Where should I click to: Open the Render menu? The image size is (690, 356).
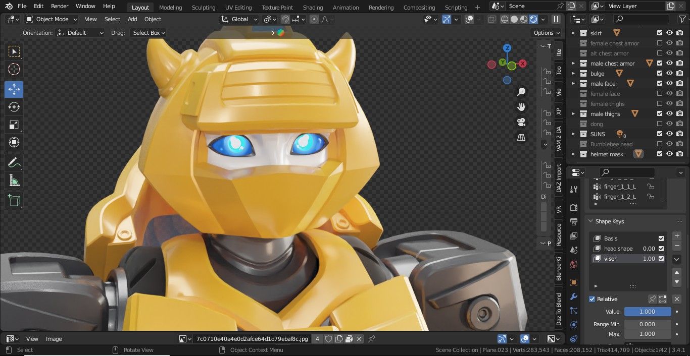pos(60,6)
